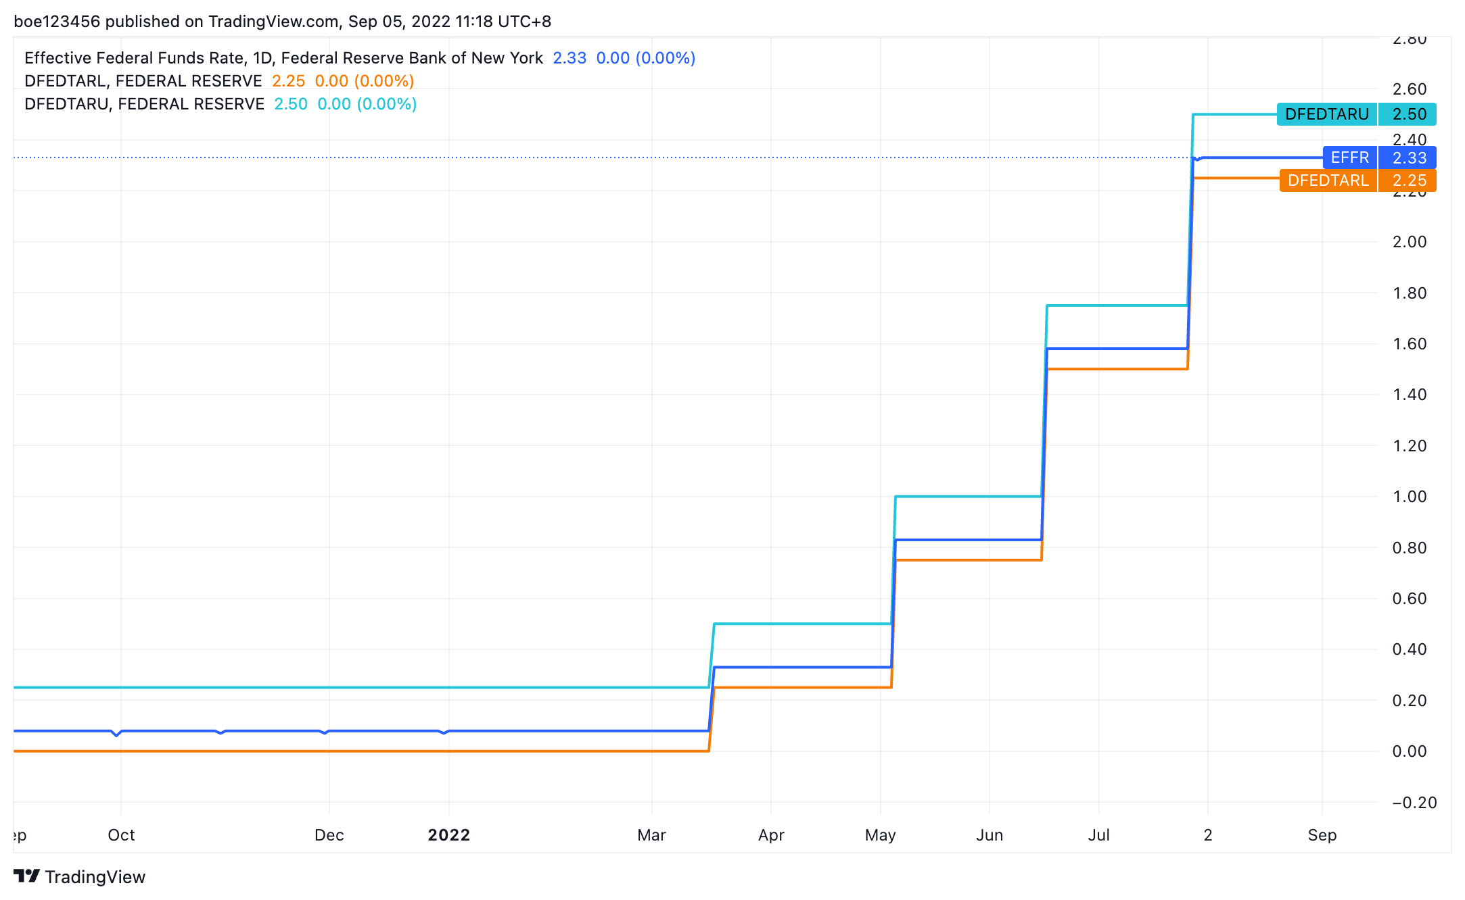Click the Sep label at the right of the time axis
Screen dimensions: 1465x900
[x=1322, y=835]
